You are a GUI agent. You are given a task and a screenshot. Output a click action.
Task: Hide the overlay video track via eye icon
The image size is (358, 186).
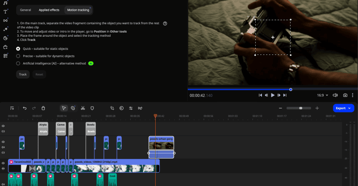pyautogui.click(x=3, y=142)
